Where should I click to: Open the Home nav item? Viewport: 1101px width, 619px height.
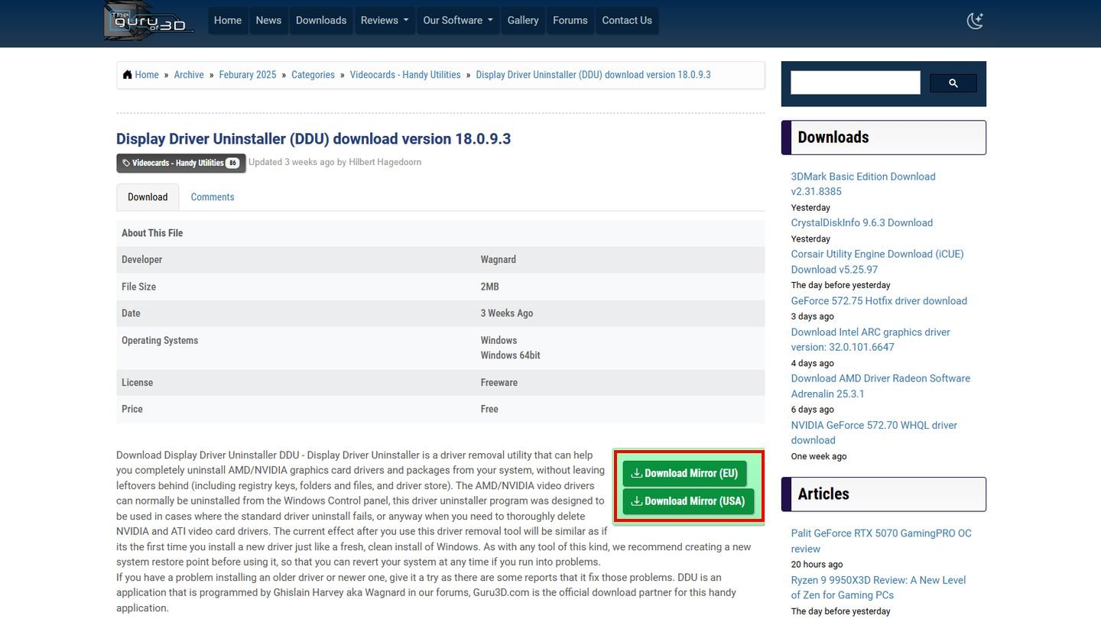tap(228, 21)
